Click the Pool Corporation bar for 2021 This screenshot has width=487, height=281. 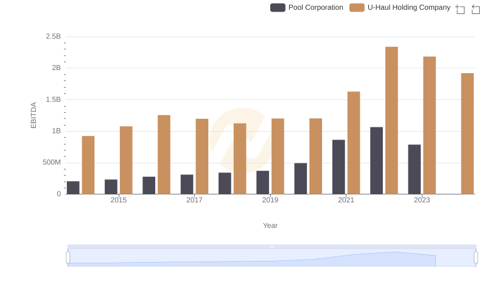[x=338, y=167]
